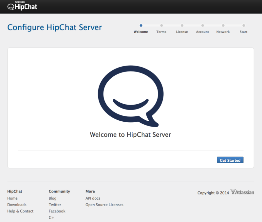This screenshot has height=222, width=262.
Task: Select the License step dot
Action: [182, 26]
